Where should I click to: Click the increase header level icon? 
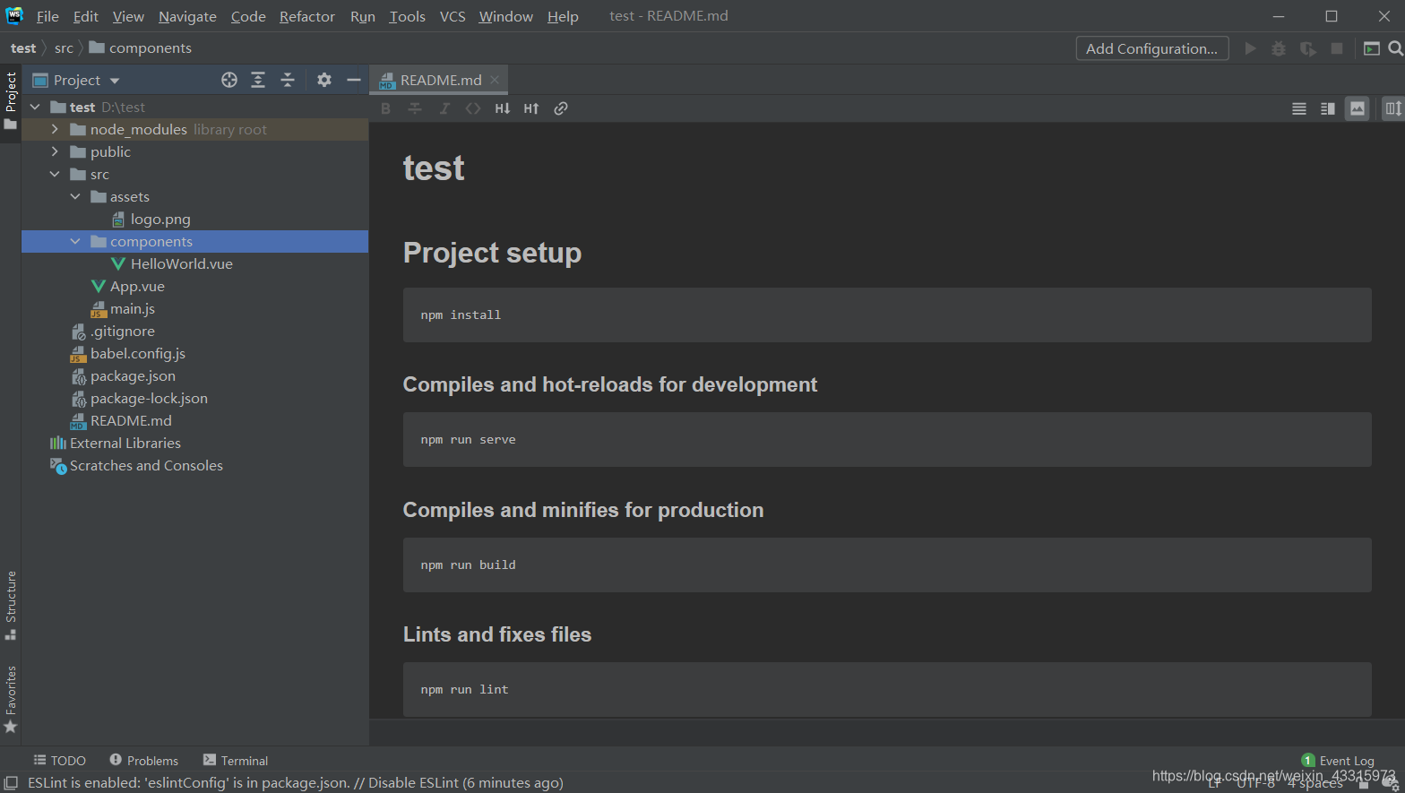(x=531, y=108)
